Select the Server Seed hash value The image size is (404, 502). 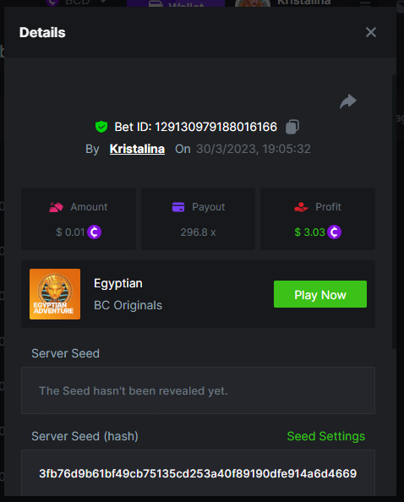click(198, 473)
